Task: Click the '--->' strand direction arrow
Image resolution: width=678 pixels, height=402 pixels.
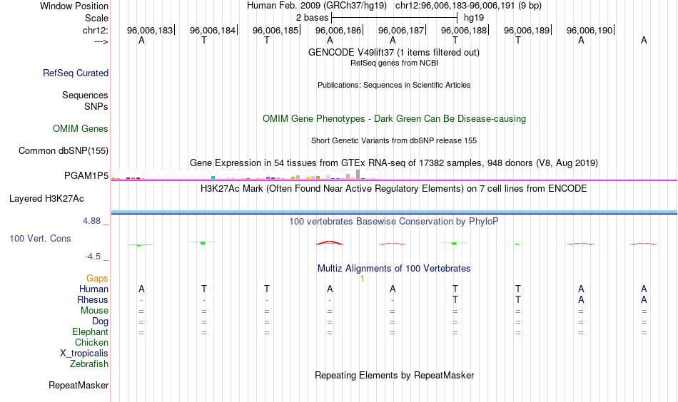Action: (101, 41)
